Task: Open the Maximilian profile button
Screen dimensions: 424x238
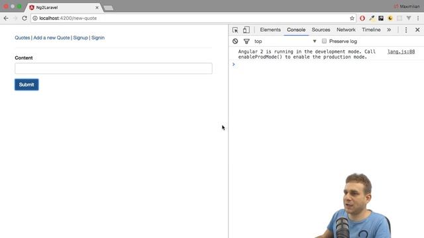Action: tap(407, 6)
